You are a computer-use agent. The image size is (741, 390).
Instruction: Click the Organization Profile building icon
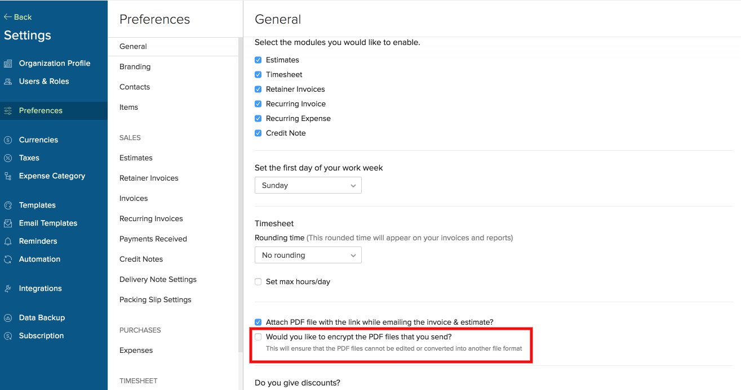tap(8, 64)
